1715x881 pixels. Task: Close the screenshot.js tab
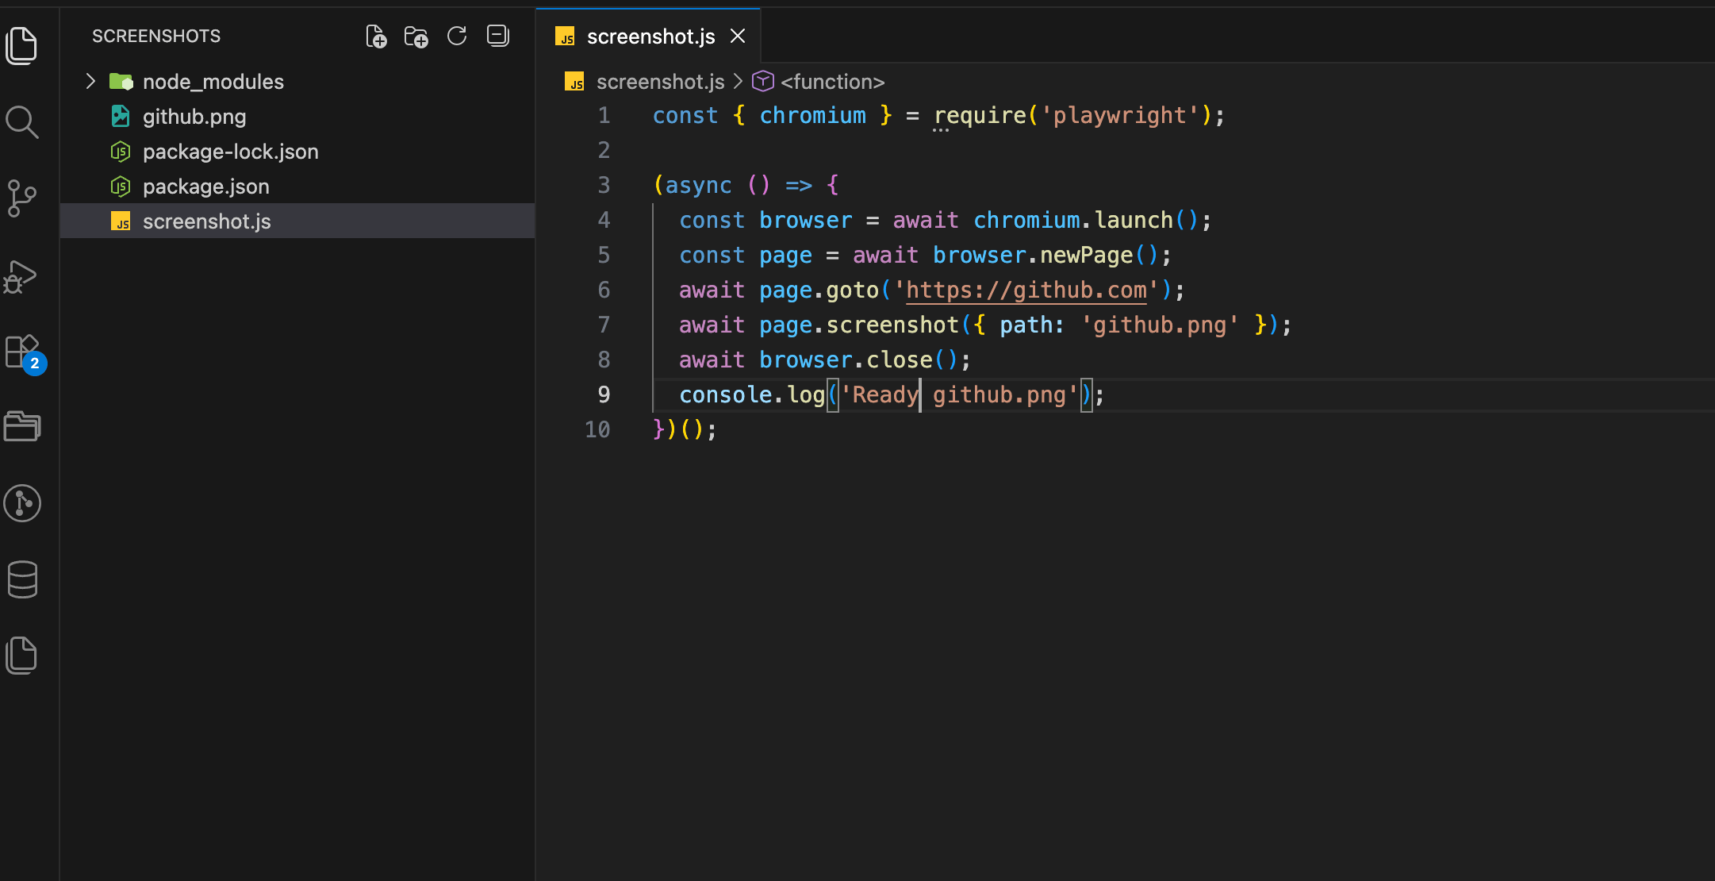(738, 36)
